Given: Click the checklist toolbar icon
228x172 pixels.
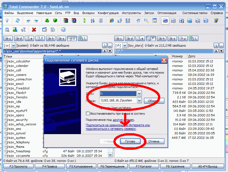Looking at the screenshot, I should point(101,21).
